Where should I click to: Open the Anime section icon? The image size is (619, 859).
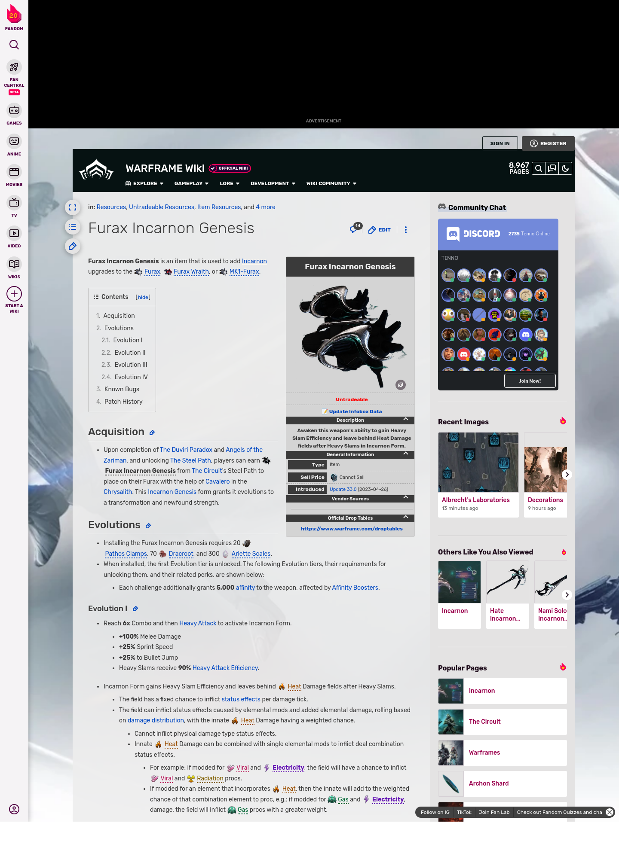coord(14,141)
